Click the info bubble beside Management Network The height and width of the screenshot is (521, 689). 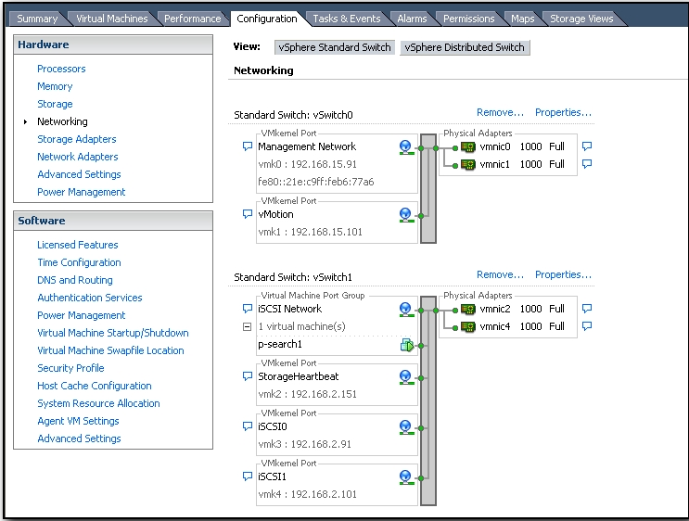coord(248,146)
